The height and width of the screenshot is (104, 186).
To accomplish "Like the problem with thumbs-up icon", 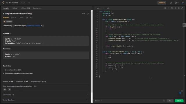I will (13, 18).
